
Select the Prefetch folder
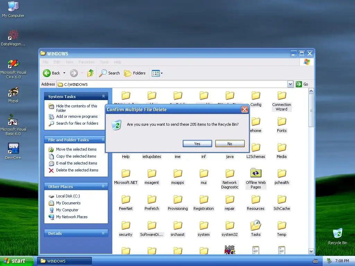point(152,203)
